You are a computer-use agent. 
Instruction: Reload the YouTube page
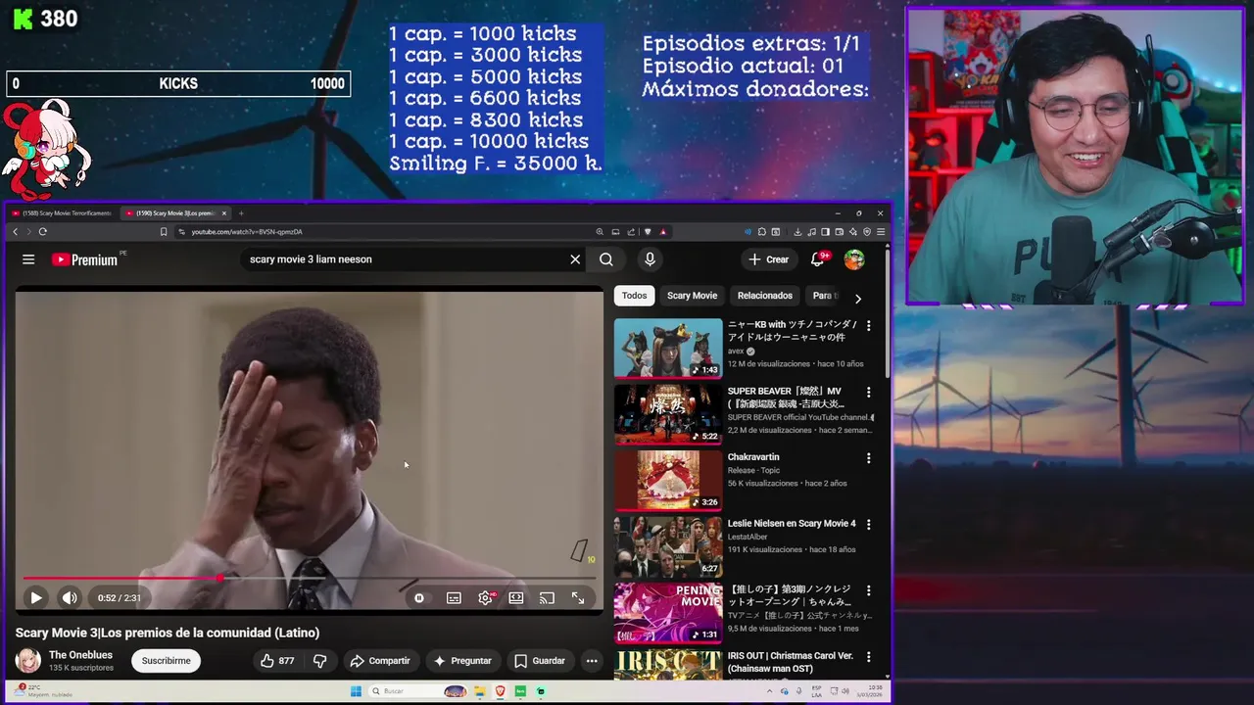[42, 232]
